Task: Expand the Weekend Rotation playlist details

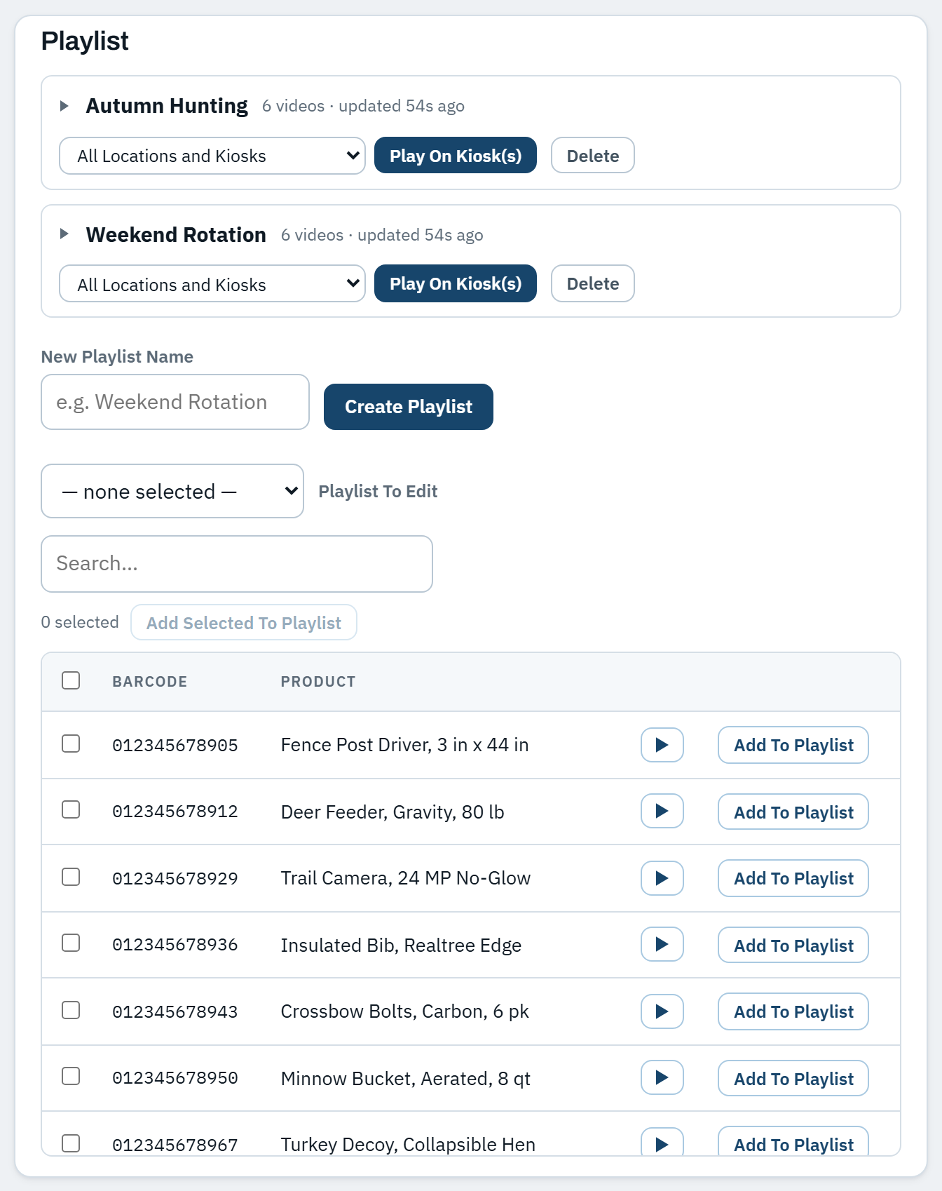Action: 64,234
